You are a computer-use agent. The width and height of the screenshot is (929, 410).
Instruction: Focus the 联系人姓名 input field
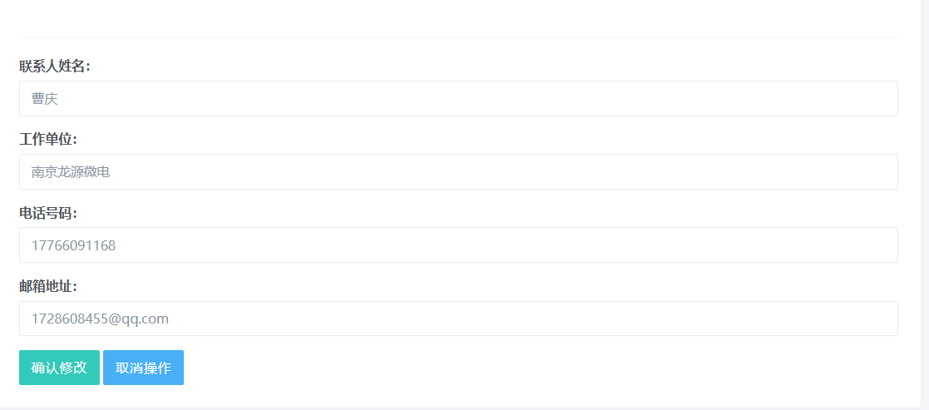coord(458,98)
